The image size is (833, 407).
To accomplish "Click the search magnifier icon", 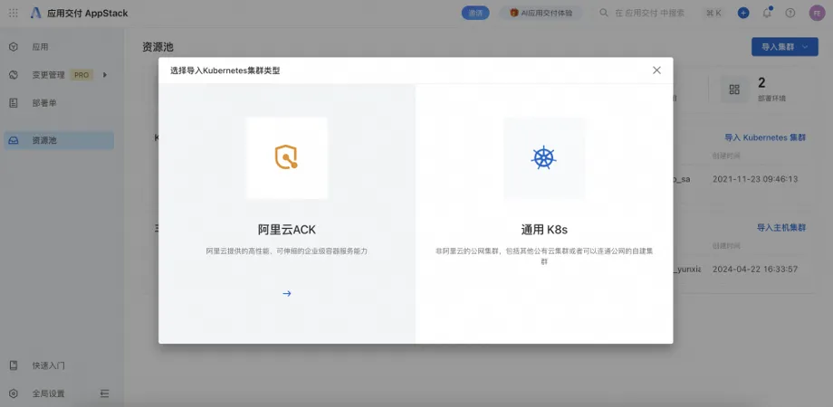I will [604, 13].
